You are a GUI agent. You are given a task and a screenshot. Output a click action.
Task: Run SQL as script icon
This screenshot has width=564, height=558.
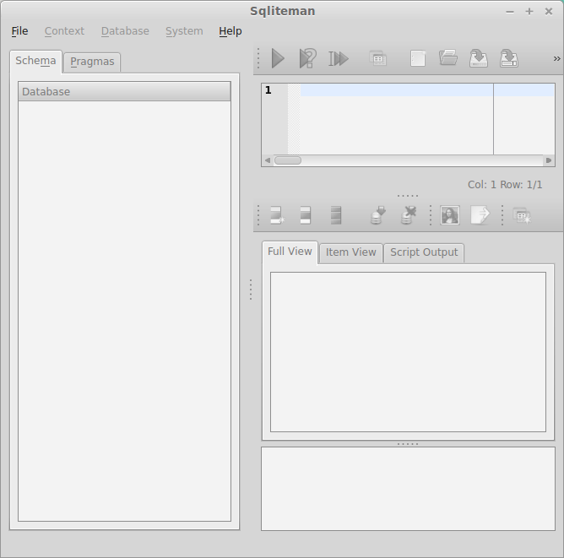click(339, 58)
